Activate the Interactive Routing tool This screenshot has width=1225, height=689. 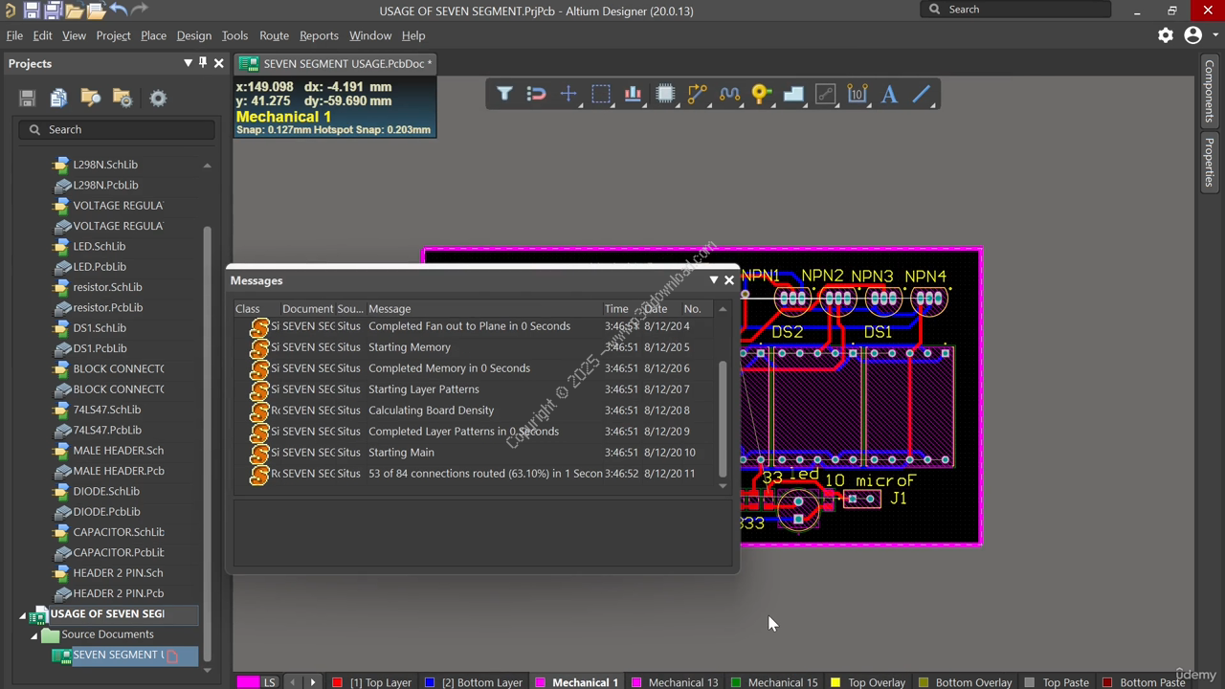coord(697,94)
